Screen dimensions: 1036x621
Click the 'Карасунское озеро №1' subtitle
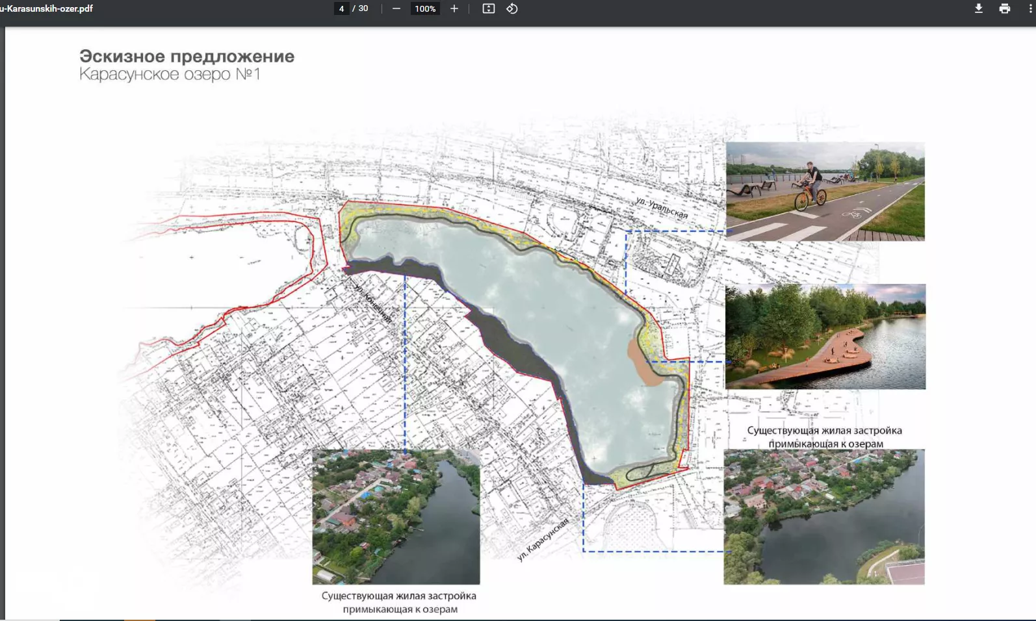pyautogui.click(x=170, y=75)
